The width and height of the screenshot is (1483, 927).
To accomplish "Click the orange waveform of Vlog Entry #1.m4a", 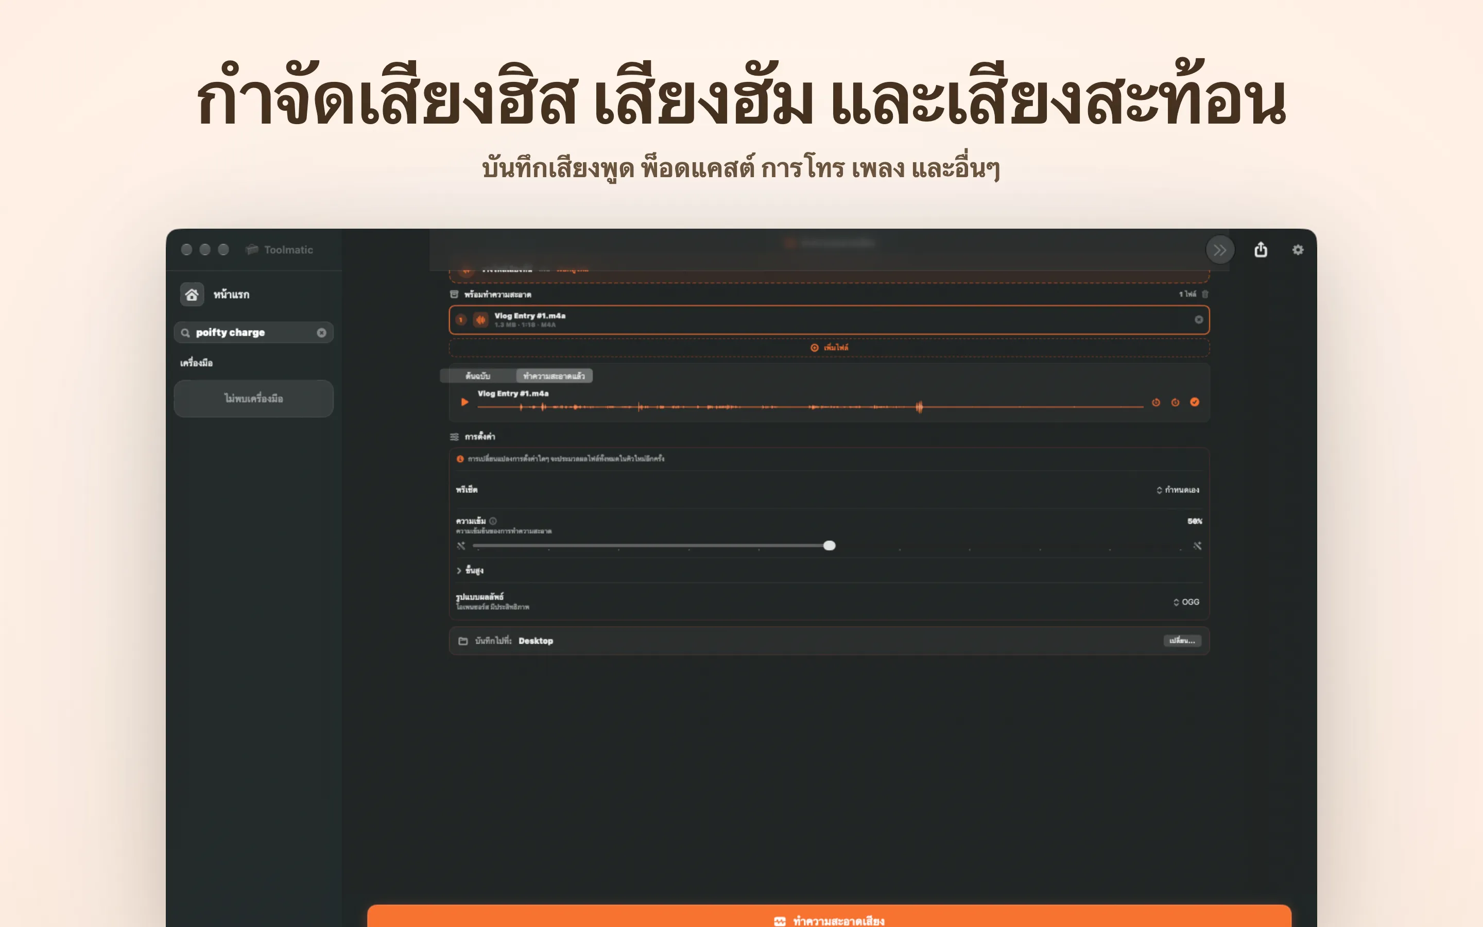I will coord(810,406).
